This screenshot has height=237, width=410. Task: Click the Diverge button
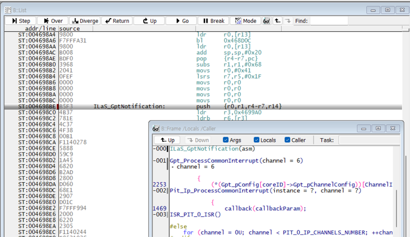click(x=85, y=21)
